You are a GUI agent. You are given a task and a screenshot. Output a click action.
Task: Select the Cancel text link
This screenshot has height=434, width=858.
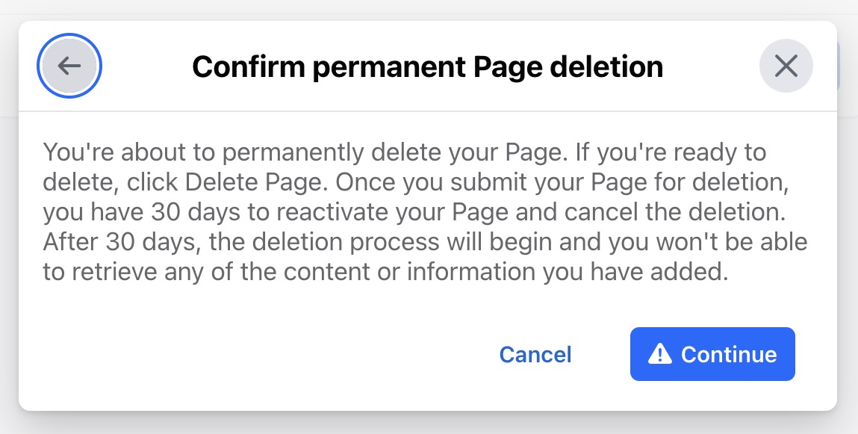[535, 355]
